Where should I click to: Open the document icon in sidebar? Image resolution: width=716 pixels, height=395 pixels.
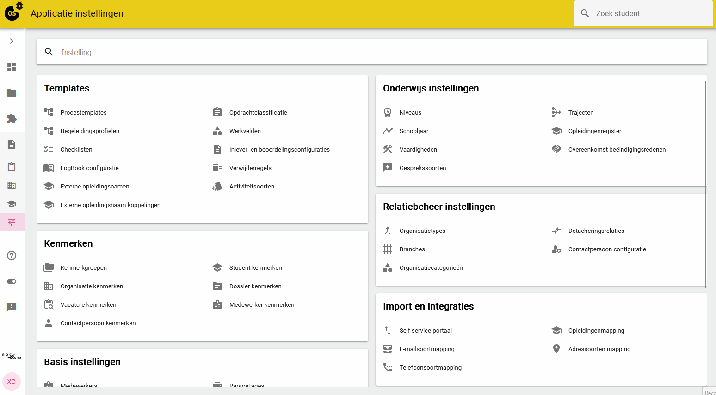click(12, 145)
